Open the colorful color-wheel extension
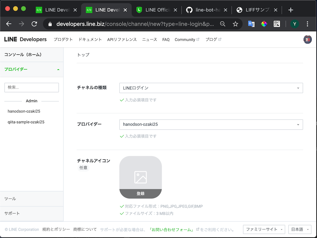Image resolution: width=317 pixels, height=238 pixels. click(264, 24)
